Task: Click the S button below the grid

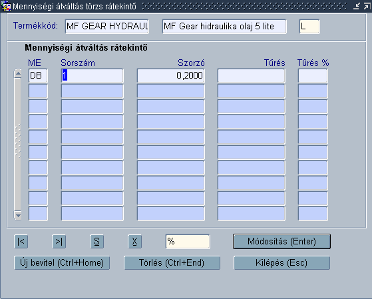Action: [96, 242]
